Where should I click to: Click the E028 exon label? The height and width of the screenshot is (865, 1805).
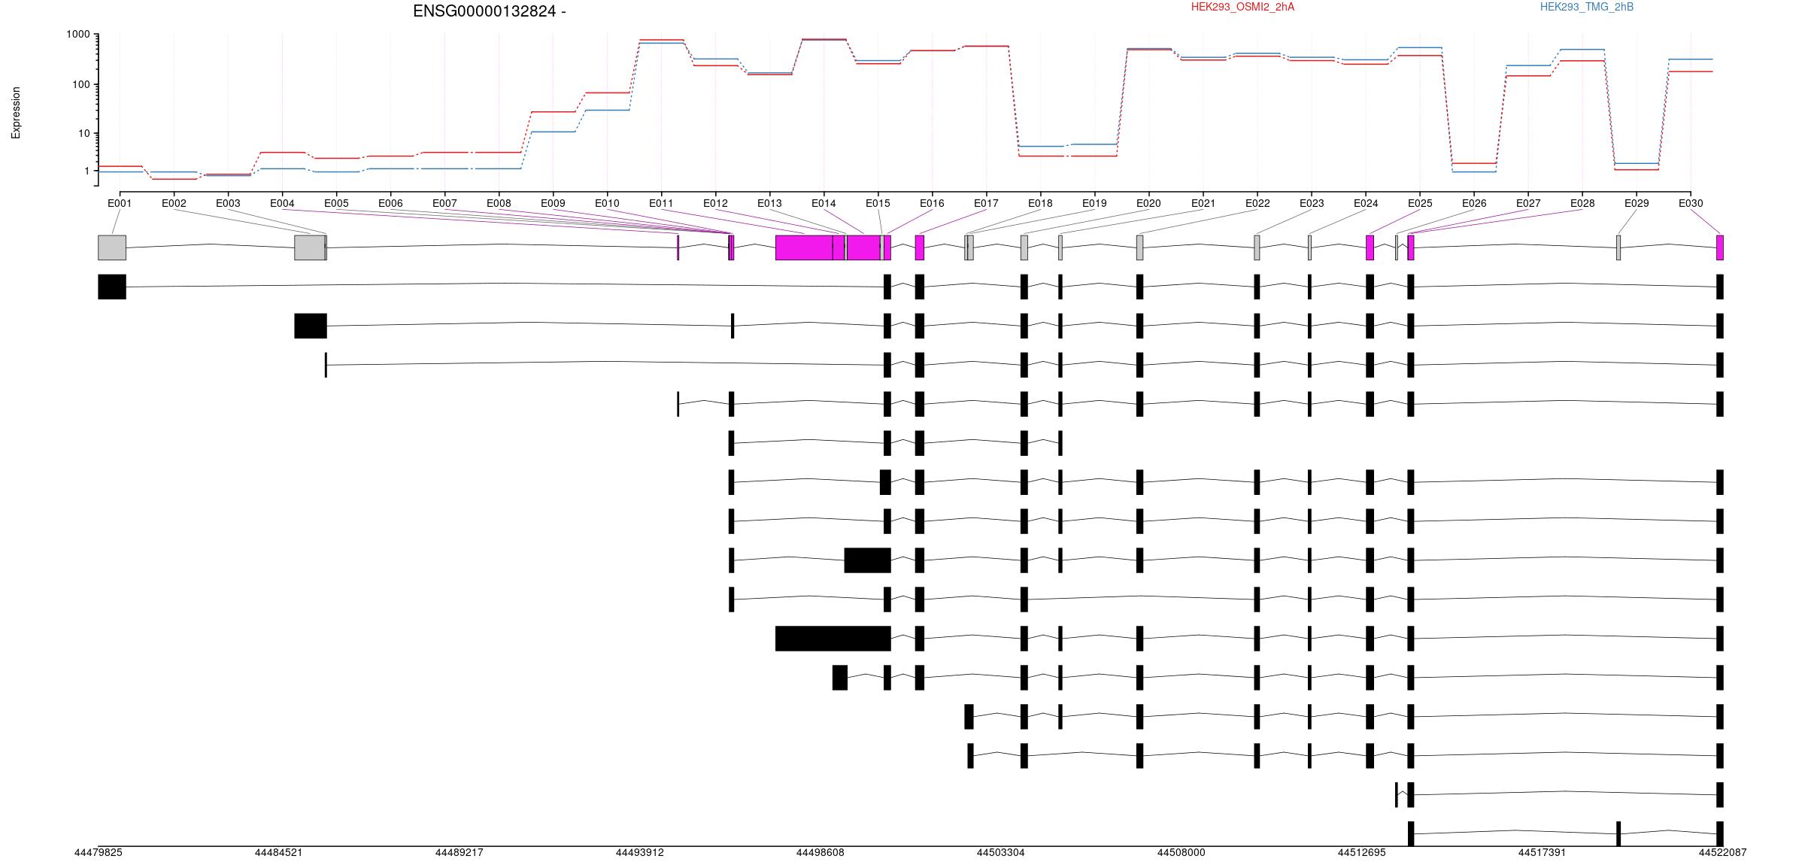(x=1582, y=203)
